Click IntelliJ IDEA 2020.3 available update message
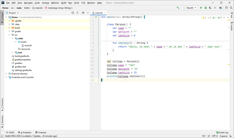This screenshot has height=138, width=234. [31, 136]
